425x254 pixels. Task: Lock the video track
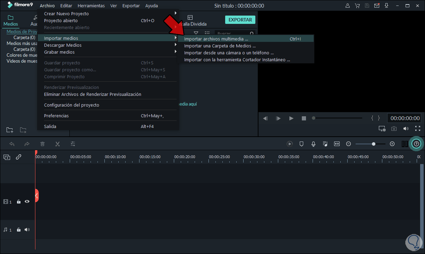(x=18, y=201)
